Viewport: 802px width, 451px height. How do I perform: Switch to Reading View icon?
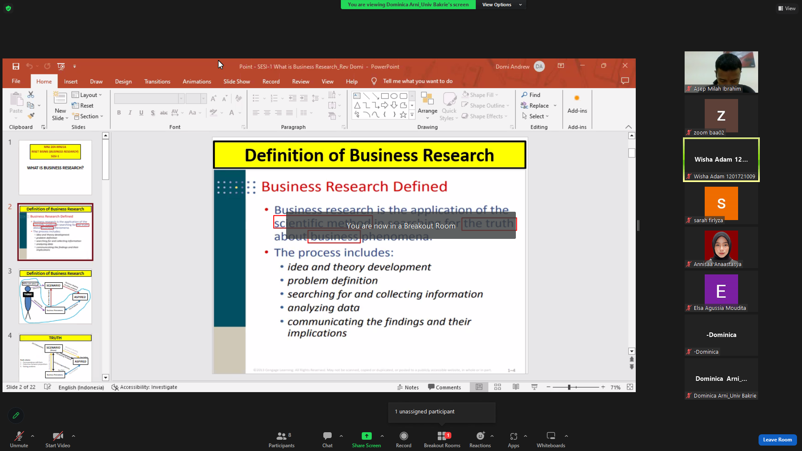tap(516, 387)
